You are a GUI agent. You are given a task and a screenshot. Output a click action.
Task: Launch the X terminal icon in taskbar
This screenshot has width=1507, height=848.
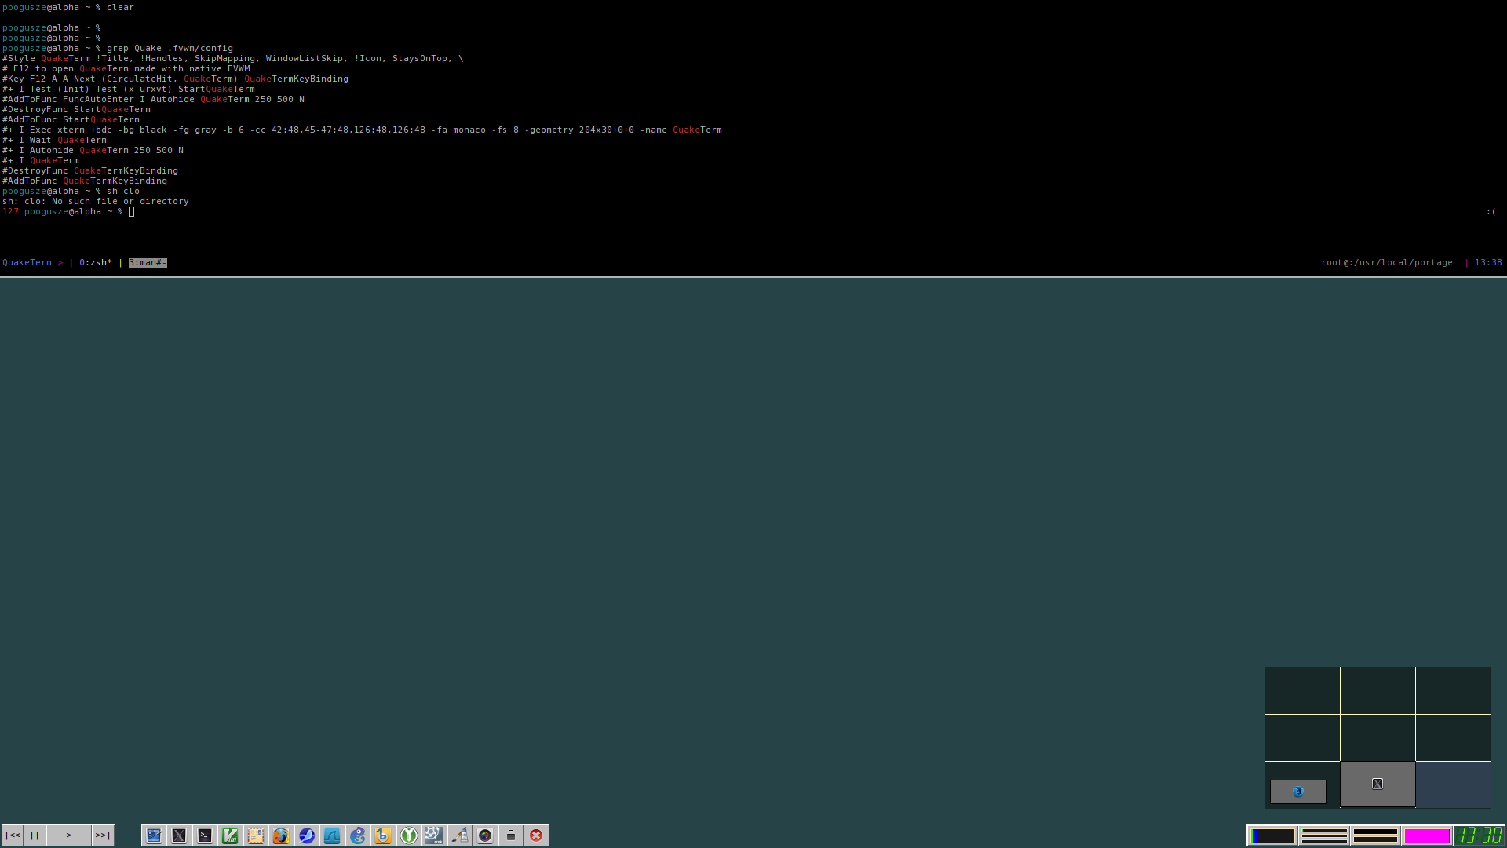[179, 835]
